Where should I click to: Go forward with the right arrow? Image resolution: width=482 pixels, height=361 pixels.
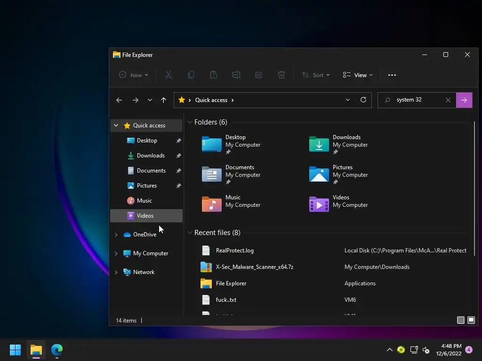pos(135,100)
